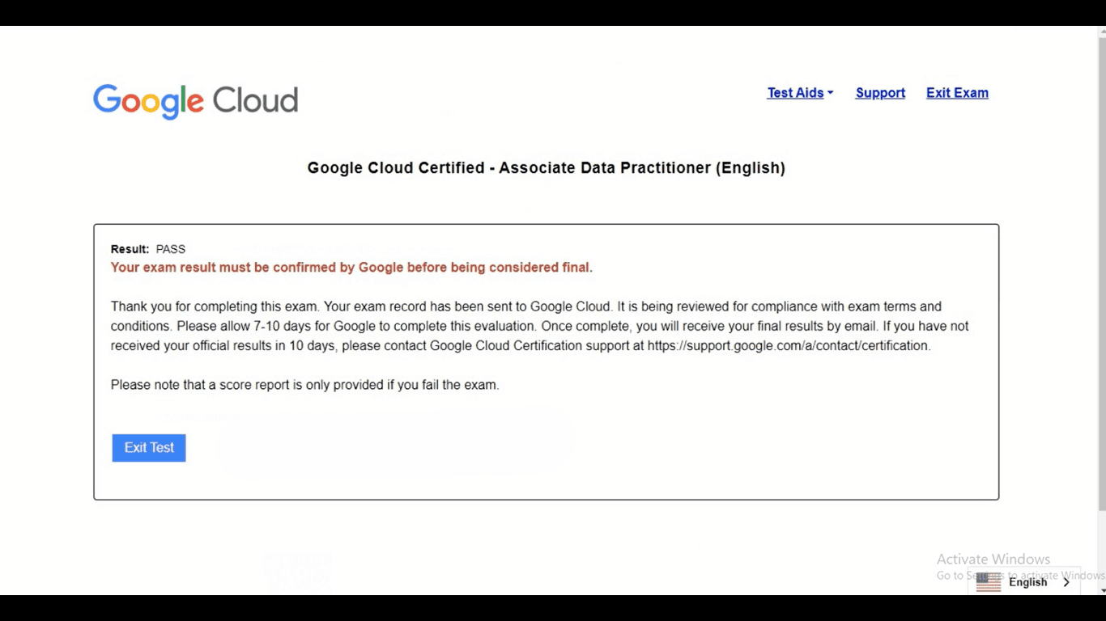This screenshot has height=621, width=1106.
Task: Click the Activate Windows watermark text
Action: click(x=993, y=560)
